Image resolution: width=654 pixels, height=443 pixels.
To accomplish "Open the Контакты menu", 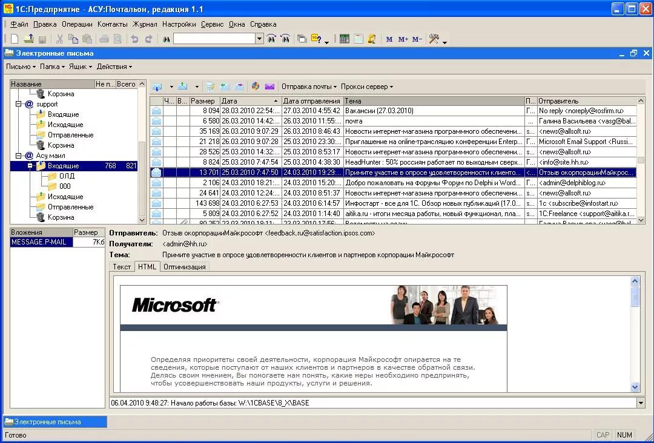I will (112, 24).
